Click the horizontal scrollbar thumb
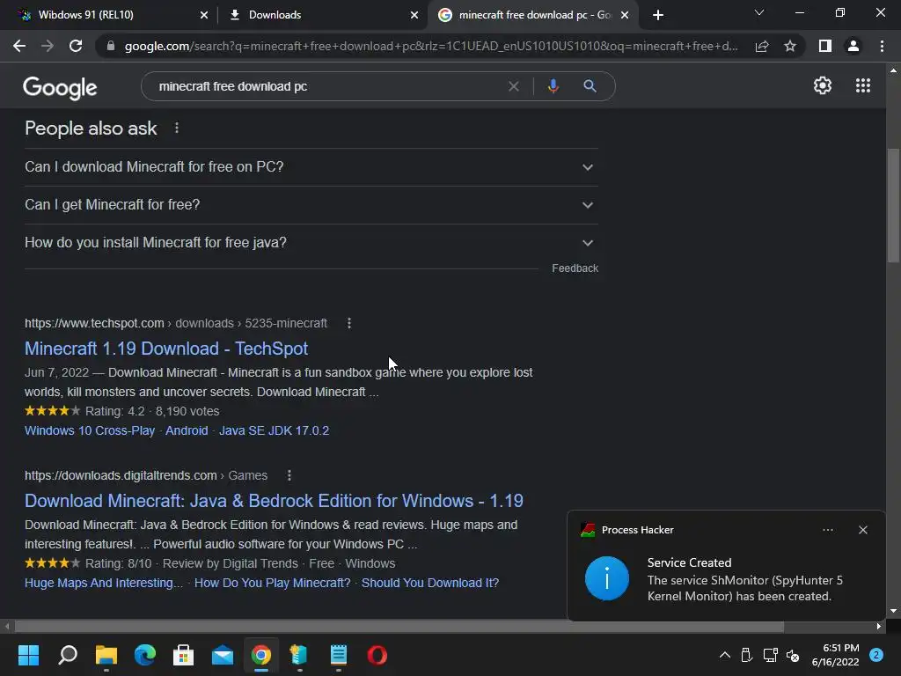Image resolution: width=901 pixels, height=676 pixels. tap(399, 626)
